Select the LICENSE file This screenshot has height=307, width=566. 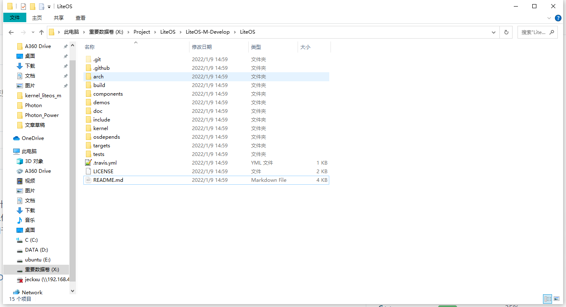pyautogui.click(x=206, y=172)
